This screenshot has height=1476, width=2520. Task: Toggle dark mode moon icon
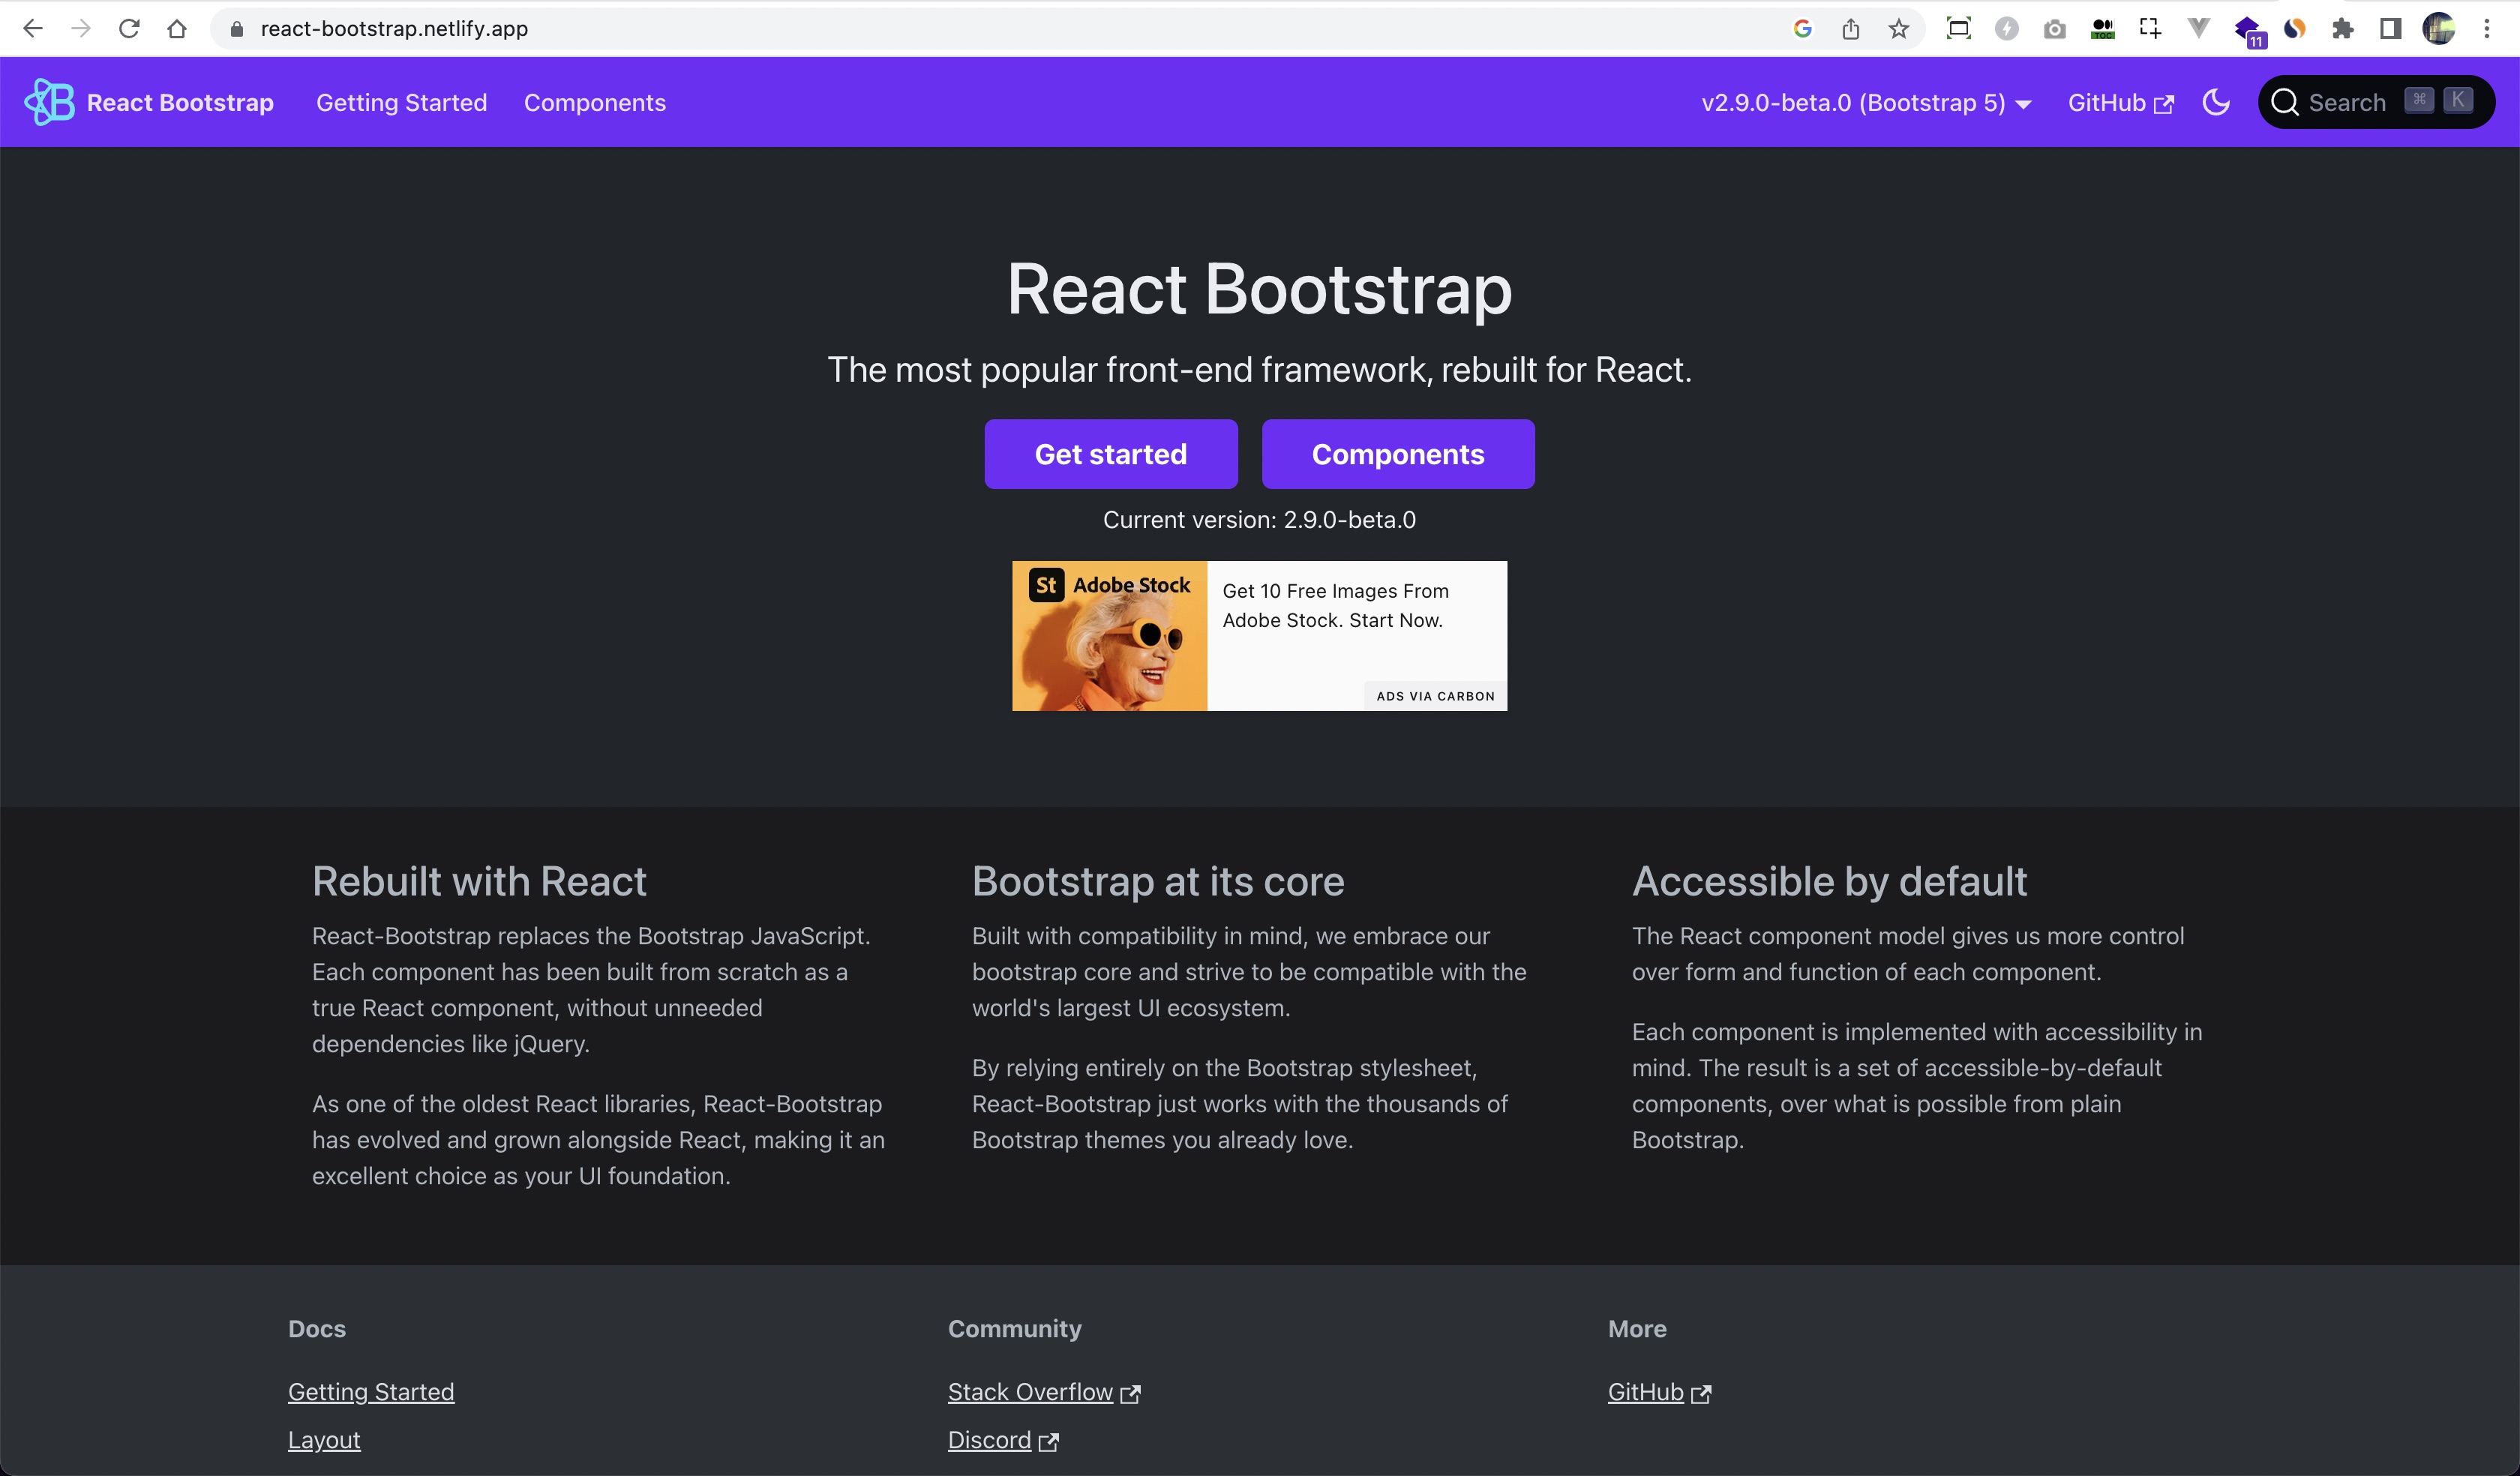[x=2218, y=102]
